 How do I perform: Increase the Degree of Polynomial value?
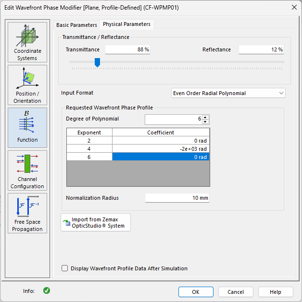(205, 117)
